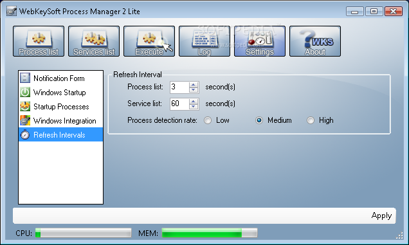The height and width of the screenshot is (245, 409).
Task: Click the Refresh Intervals stopwatch icon
Action: 25,134
